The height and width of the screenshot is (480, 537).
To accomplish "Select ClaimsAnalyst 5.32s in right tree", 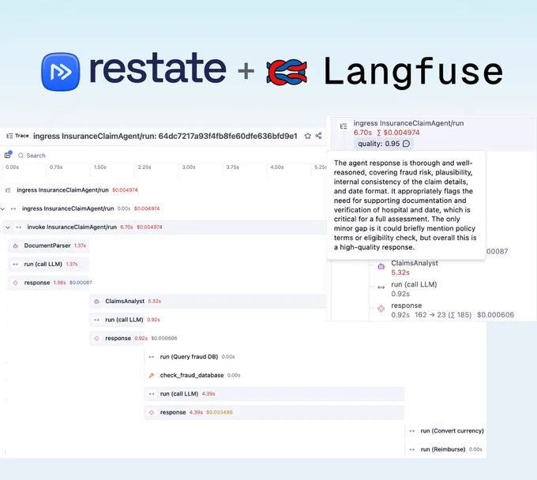I will pos(415,268).
